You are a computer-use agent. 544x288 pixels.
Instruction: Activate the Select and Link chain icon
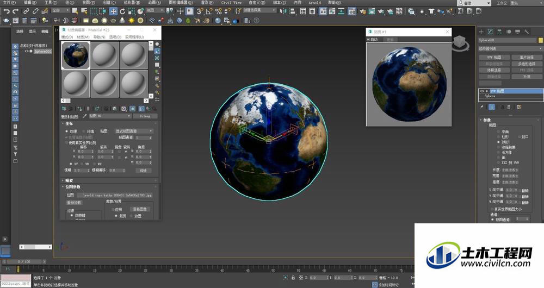[x=26, y=11]
